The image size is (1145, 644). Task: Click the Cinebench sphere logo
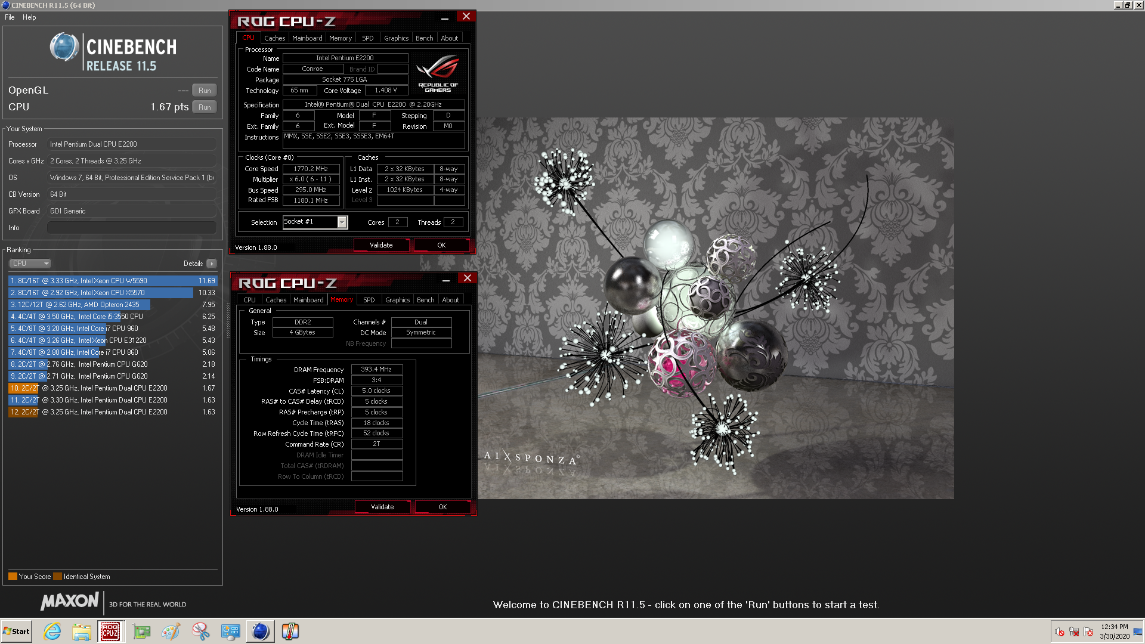tap(64, 47)
